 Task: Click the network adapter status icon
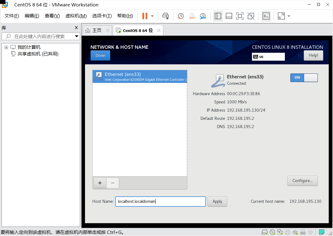pos(280,232)
